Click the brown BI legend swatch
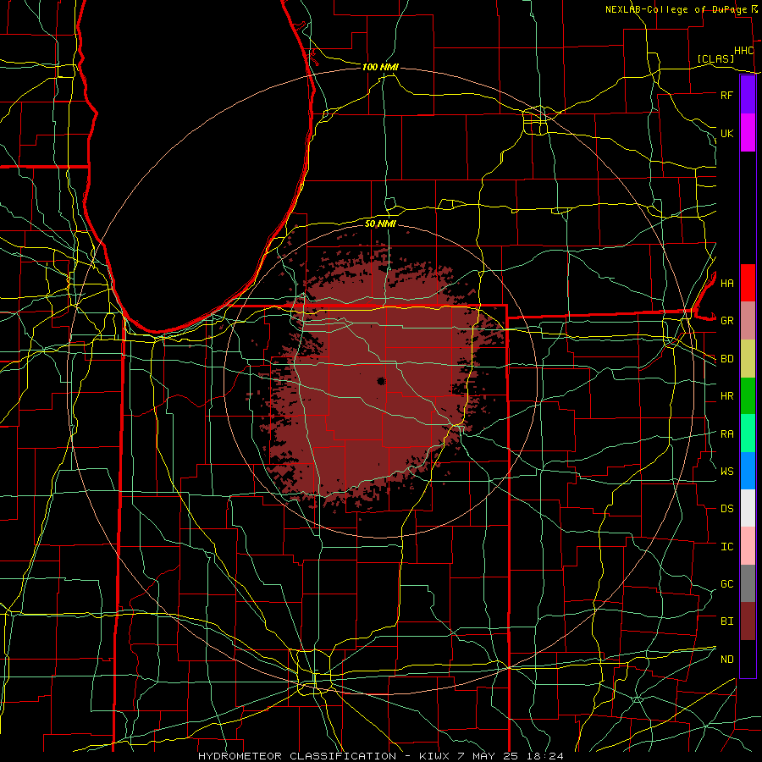 click(748, 621)
